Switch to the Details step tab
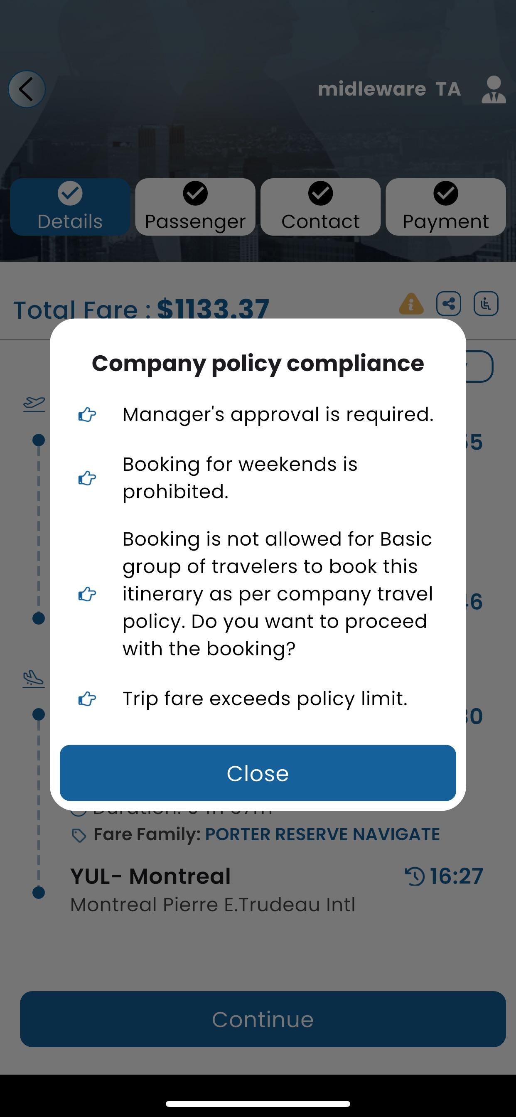The image size is (516, 1117). pyautogui.click(x=70, y=207)
